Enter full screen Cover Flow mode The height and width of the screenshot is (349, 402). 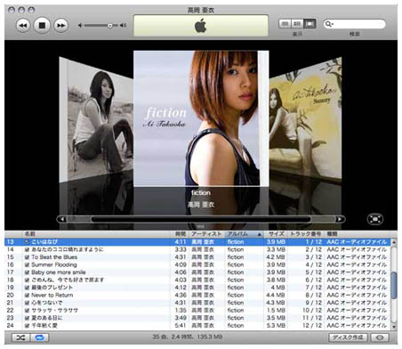pos(375,219)
